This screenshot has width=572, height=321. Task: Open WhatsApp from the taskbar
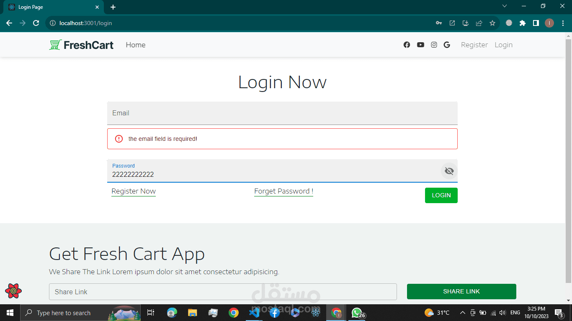(357, 313)
